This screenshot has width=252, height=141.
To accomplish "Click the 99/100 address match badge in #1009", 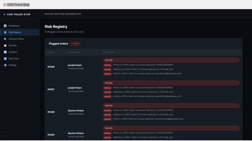I will coord(107,70).
